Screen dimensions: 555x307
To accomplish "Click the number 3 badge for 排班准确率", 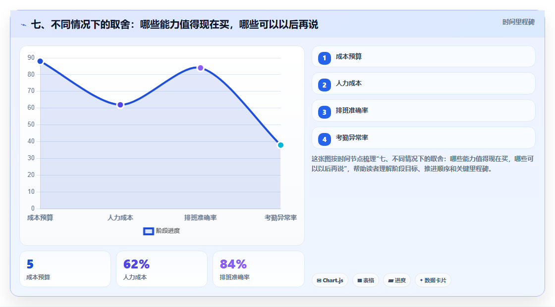I will 324,112.
